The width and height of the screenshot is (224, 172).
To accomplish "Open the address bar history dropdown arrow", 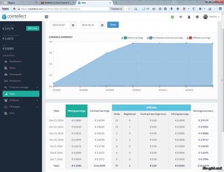I will [126, 9].
